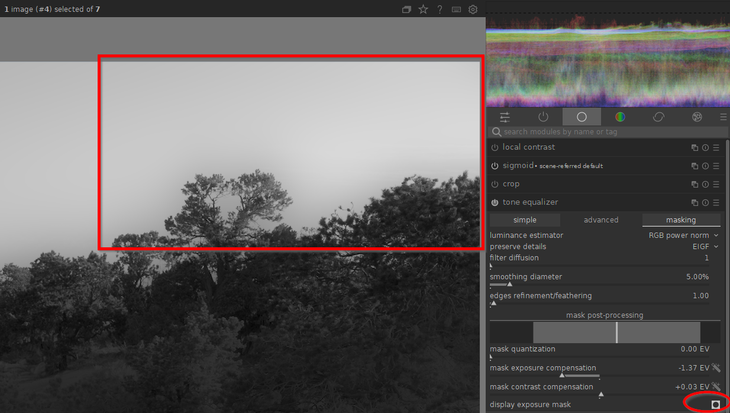The image size is (730, 413).
Task: Open sigmoid presets menu
Action: click(716, 166)
